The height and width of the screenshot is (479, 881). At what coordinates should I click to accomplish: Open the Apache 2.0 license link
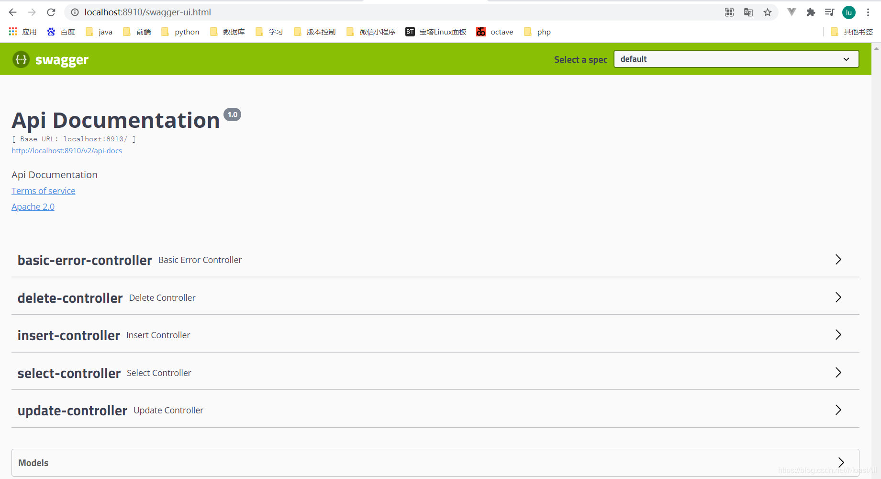pos(33,207)
